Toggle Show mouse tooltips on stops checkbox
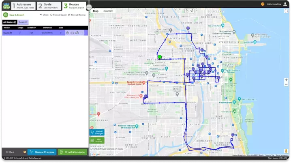The image size is (291, 163). (x=92, y=149)
